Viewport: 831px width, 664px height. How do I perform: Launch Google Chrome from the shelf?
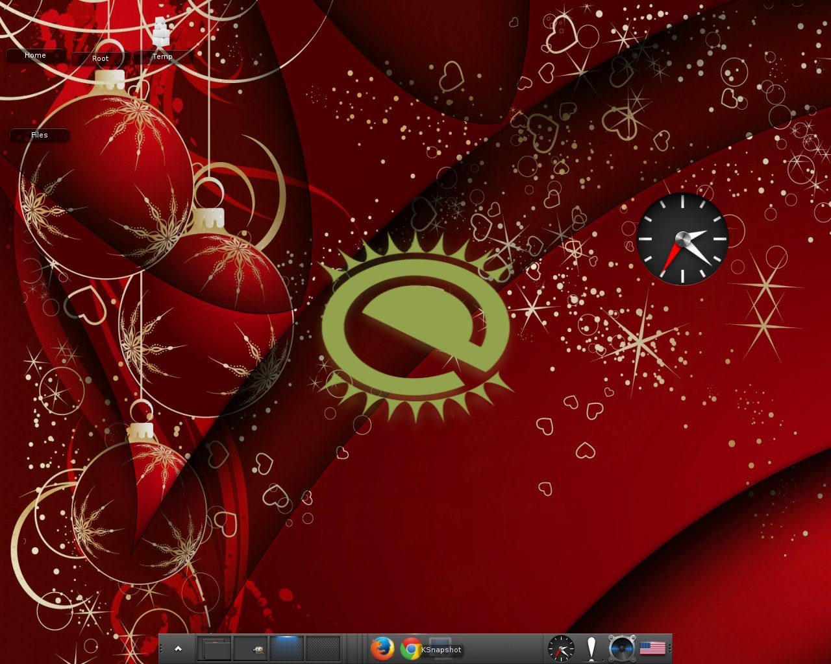(411, 648)
